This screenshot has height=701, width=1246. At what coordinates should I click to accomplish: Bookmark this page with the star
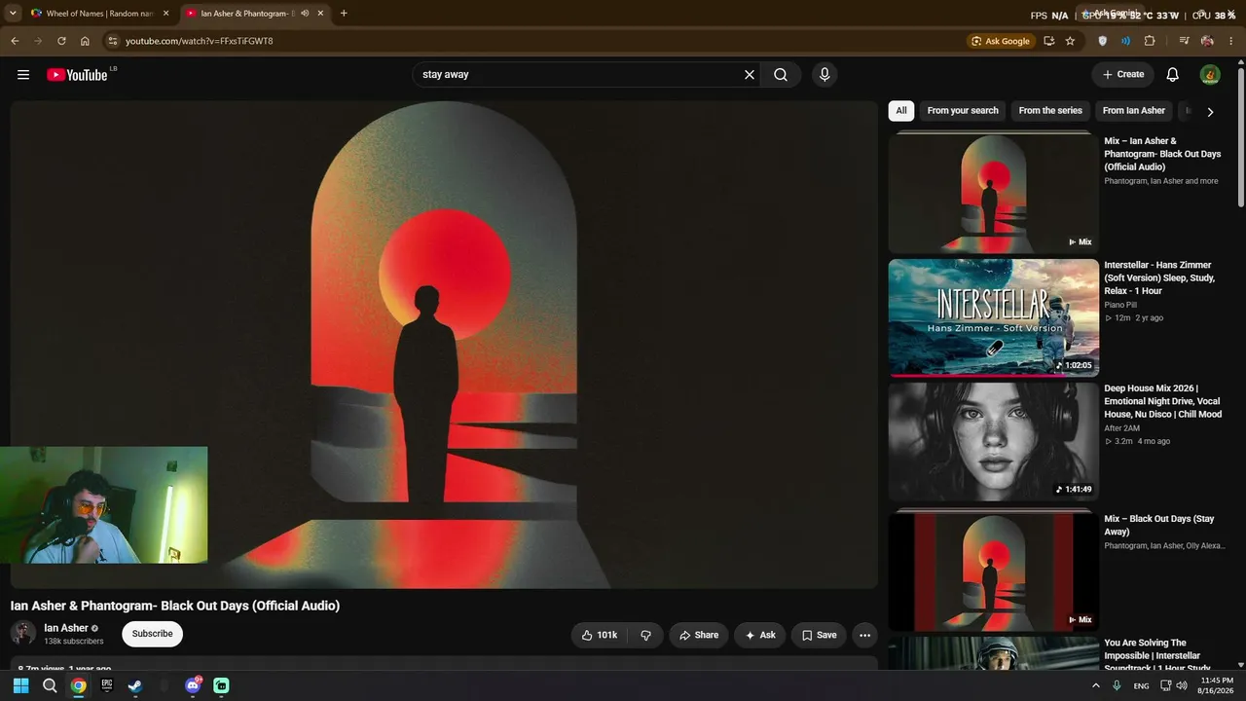1070,41
